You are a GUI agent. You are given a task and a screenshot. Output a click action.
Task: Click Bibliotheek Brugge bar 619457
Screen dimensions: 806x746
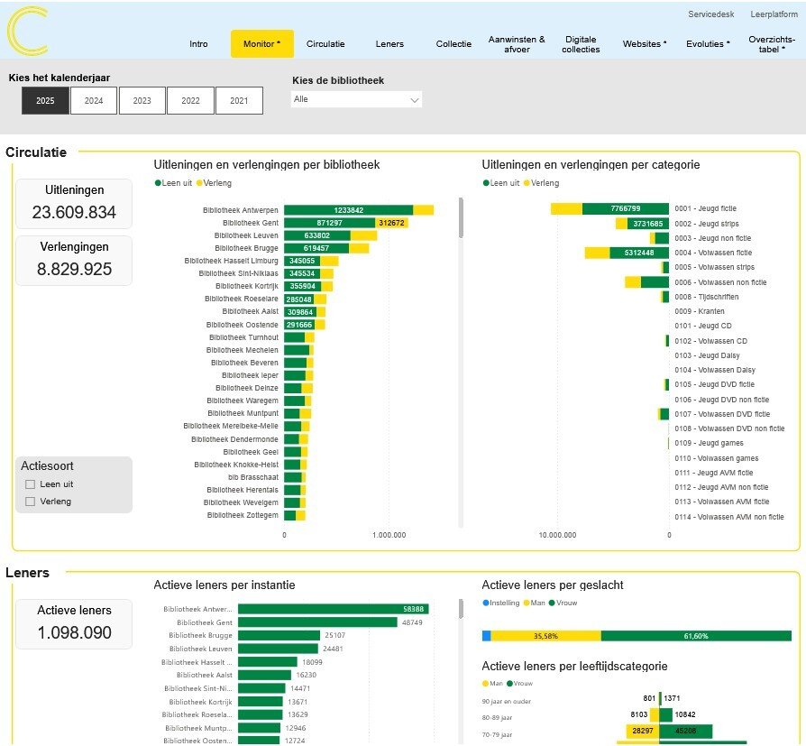coord(316,248)
